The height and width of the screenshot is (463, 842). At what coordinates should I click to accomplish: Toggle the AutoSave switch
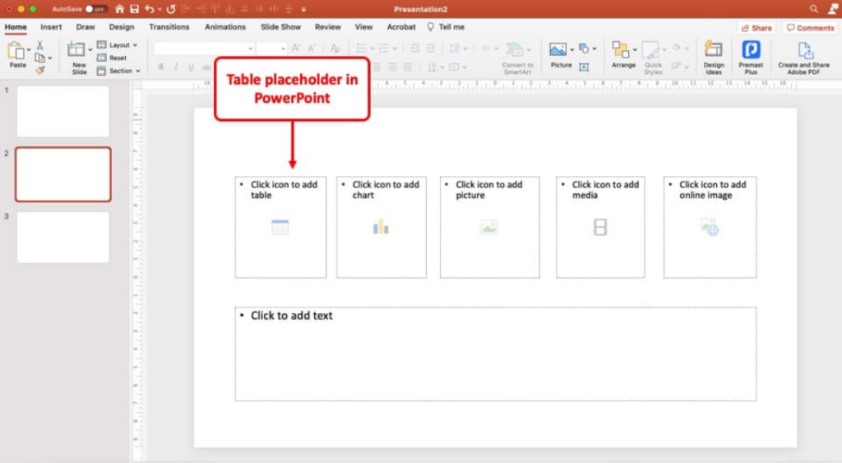click(x=95, y=9)
